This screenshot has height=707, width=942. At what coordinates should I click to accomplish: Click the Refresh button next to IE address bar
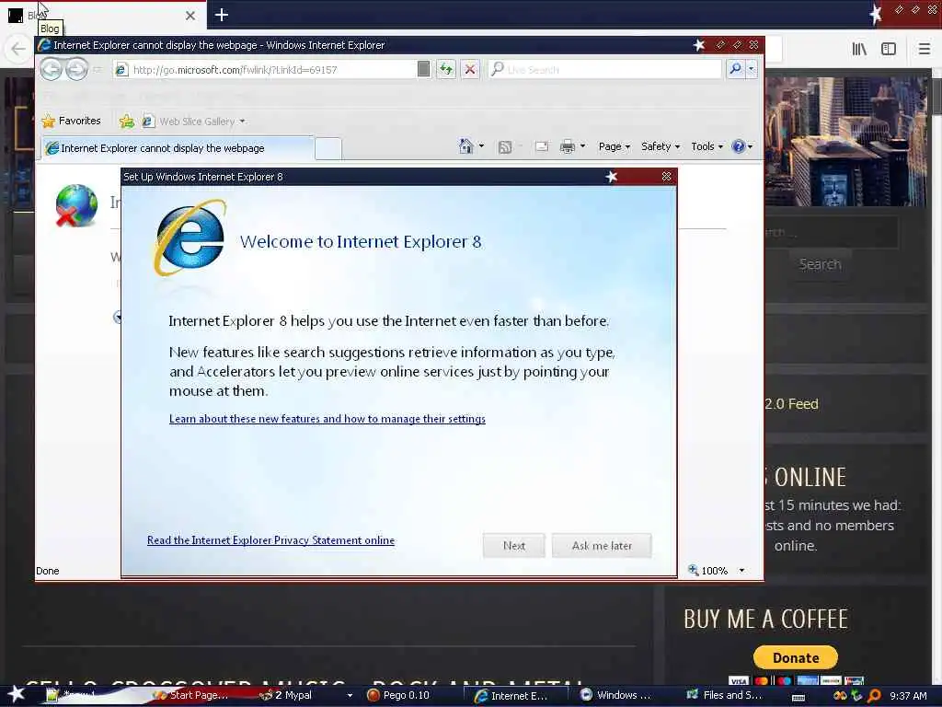coord(446,69)
